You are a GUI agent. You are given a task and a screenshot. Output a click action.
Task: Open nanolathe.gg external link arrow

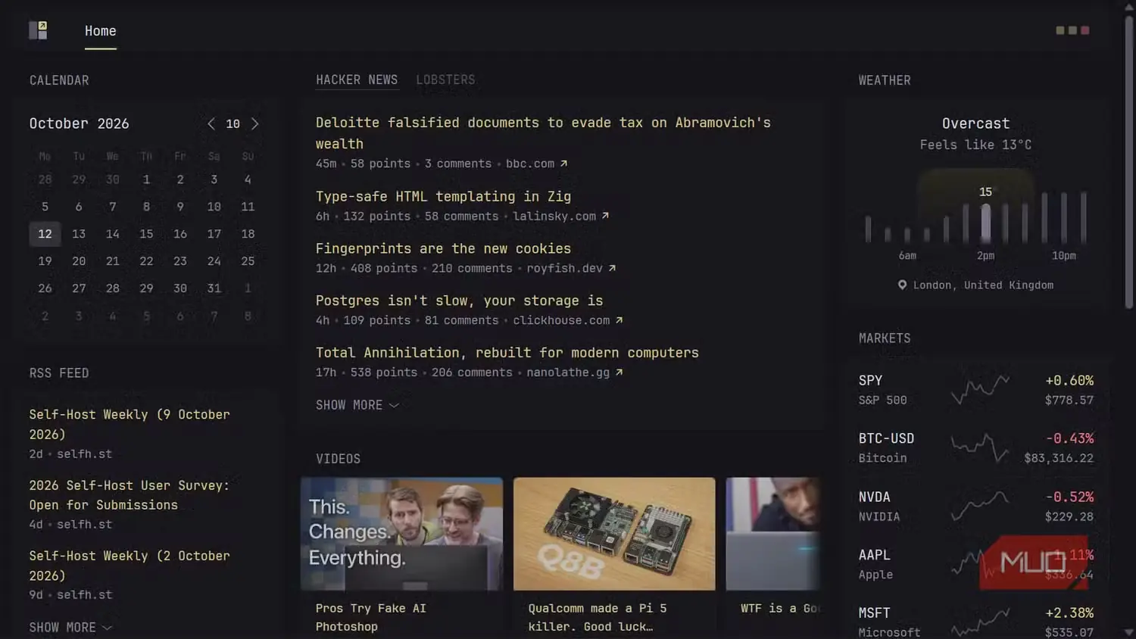tap(619, 372)
